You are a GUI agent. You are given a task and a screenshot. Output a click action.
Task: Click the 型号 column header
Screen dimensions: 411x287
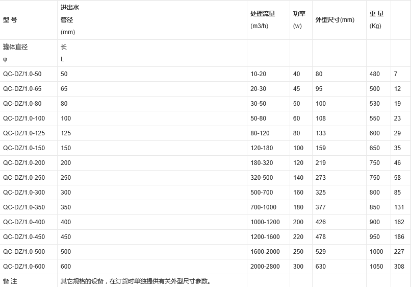(x=10, y=20)
